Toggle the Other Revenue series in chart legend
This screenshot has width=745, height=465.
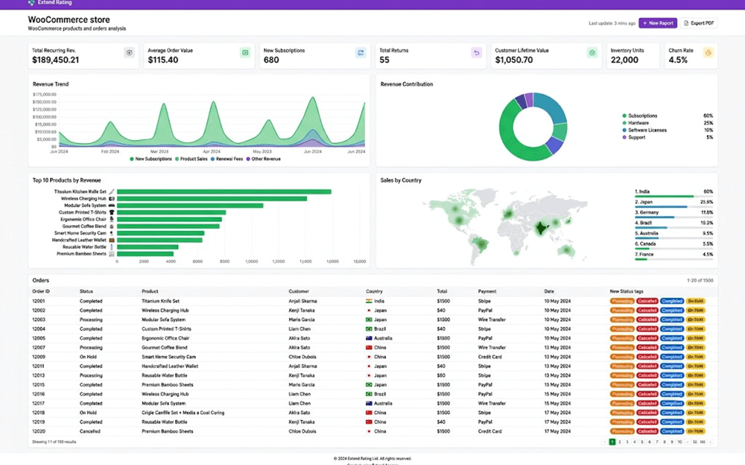click(263, 159)
